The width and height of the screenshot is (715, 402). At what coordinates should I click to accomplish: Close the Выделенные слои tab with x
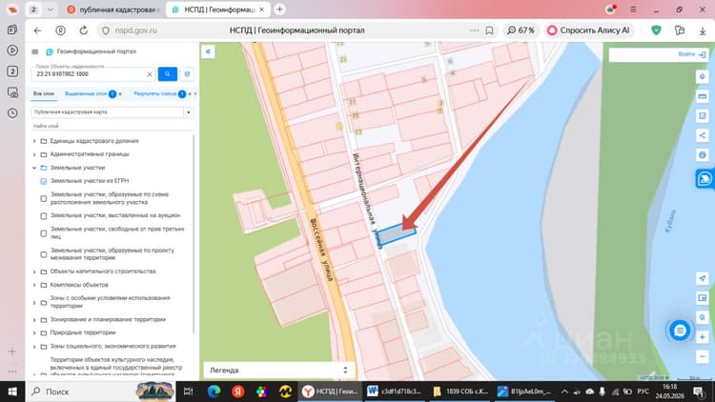120,94
